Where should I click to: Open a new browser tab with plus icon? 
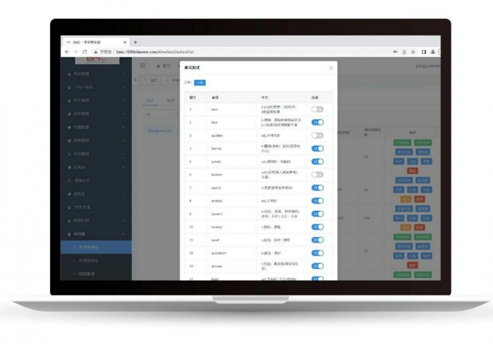click(135, 42)
